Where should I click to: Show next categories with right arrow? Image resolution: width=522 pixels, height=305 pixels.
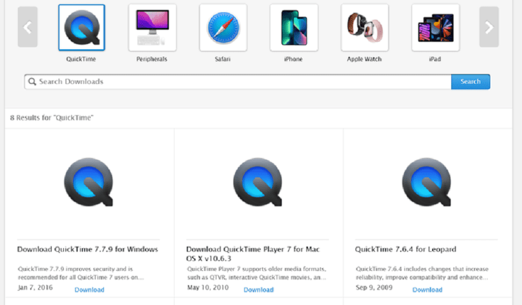pyautogui.click(x=489, y=27)
